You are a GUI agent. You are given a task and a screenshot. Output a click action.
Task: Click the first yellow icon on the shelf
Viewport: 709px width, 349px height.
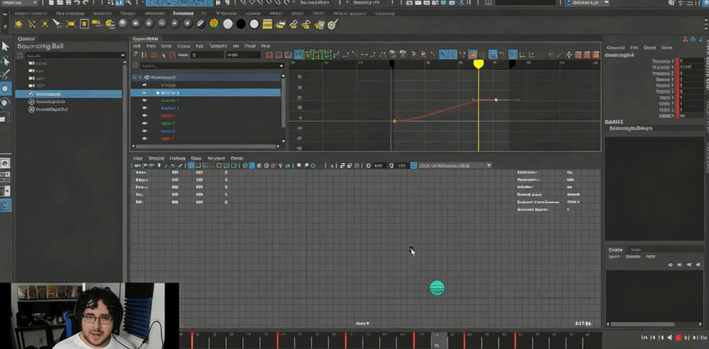[x=19, y=24]
